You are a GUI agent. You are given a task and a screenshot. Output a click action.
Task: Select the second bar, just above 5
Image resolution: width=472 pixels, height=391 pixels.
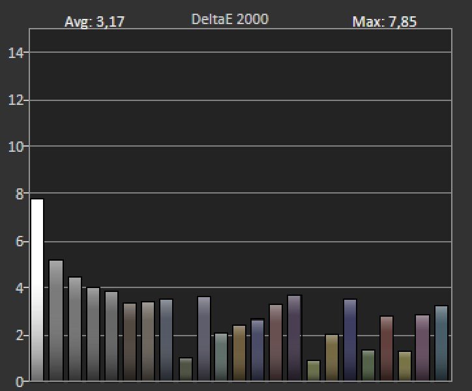[56, 320]
